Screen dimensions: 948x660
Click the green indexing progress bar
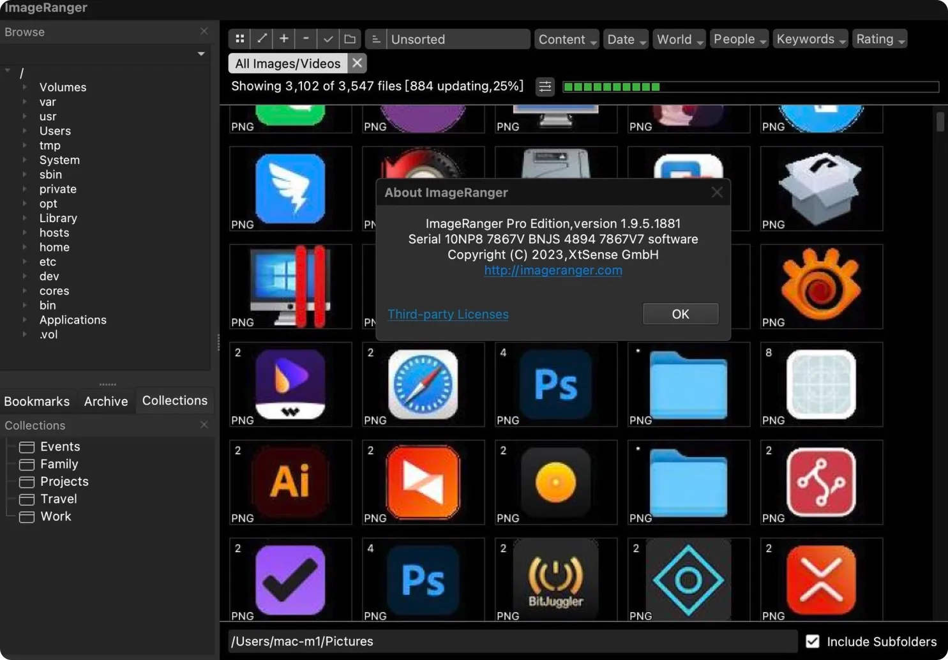click(x=751, y=87)
